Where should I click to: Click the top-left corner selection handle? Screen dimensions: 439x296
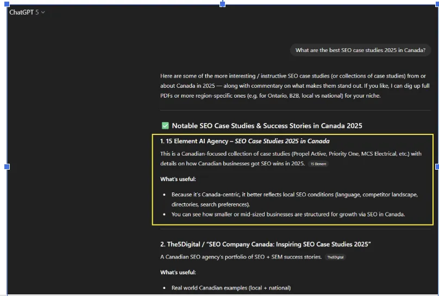(7, 4)
